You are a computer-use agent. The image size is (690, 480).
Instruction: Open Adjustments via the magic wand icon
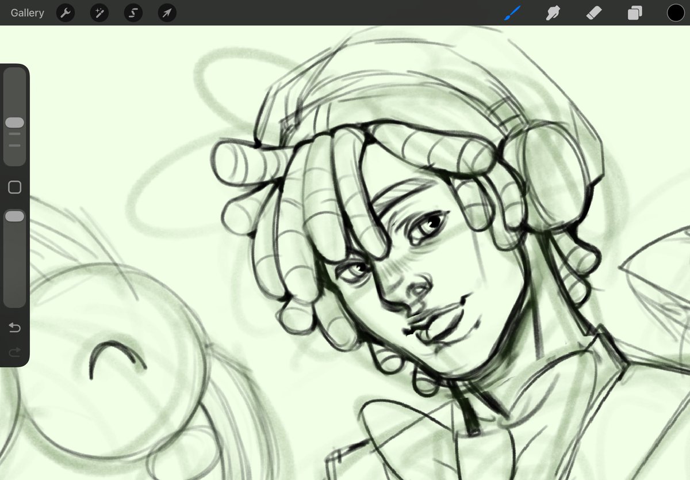coord(99,13)
